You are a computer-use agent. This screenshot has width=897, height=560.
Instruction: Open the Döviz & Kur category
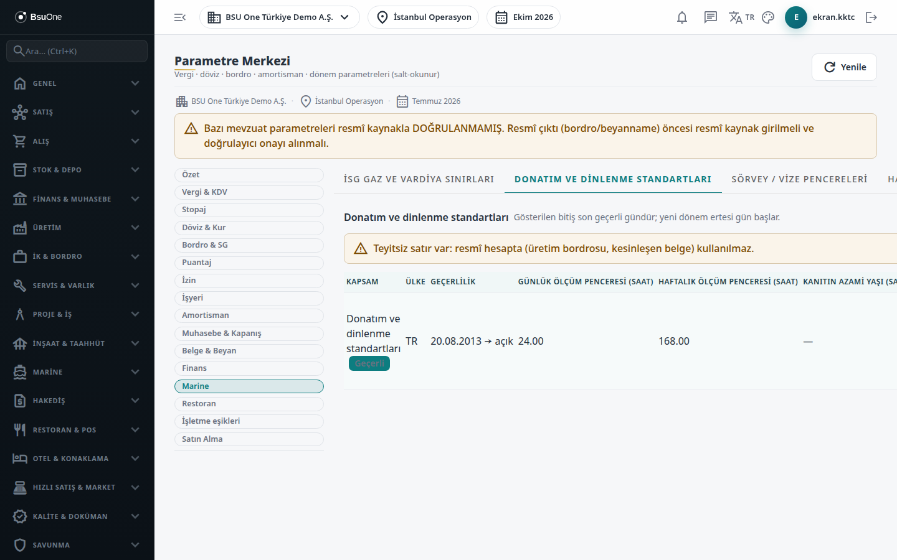click(x=249, y=228)
